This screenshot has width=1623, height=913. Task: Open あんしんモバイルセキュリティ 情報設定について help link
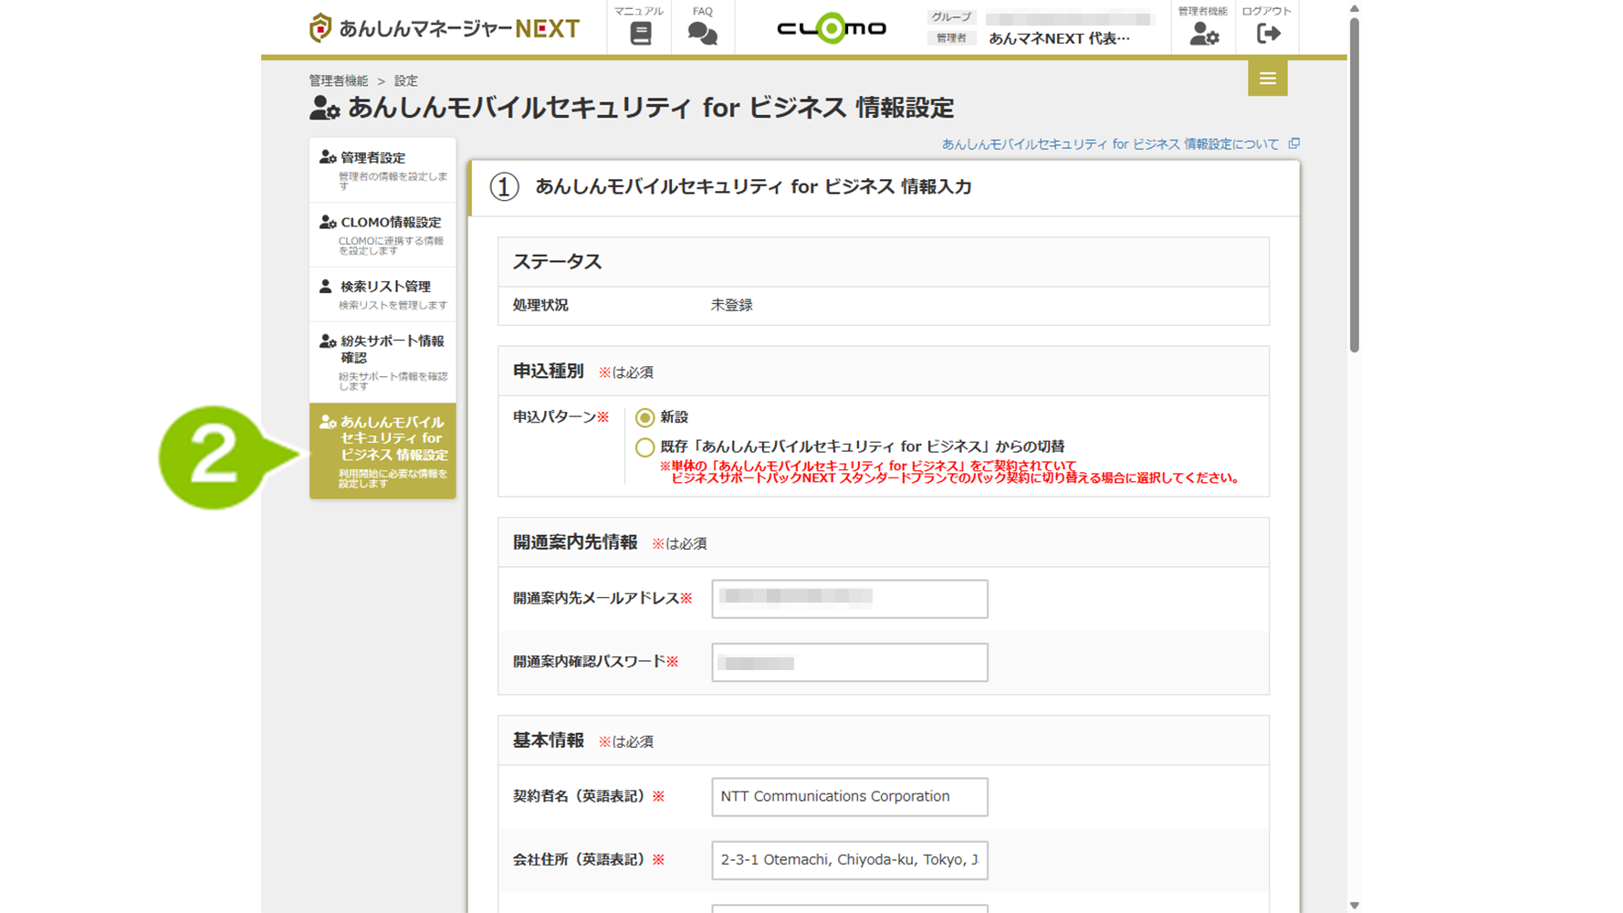1110,144
